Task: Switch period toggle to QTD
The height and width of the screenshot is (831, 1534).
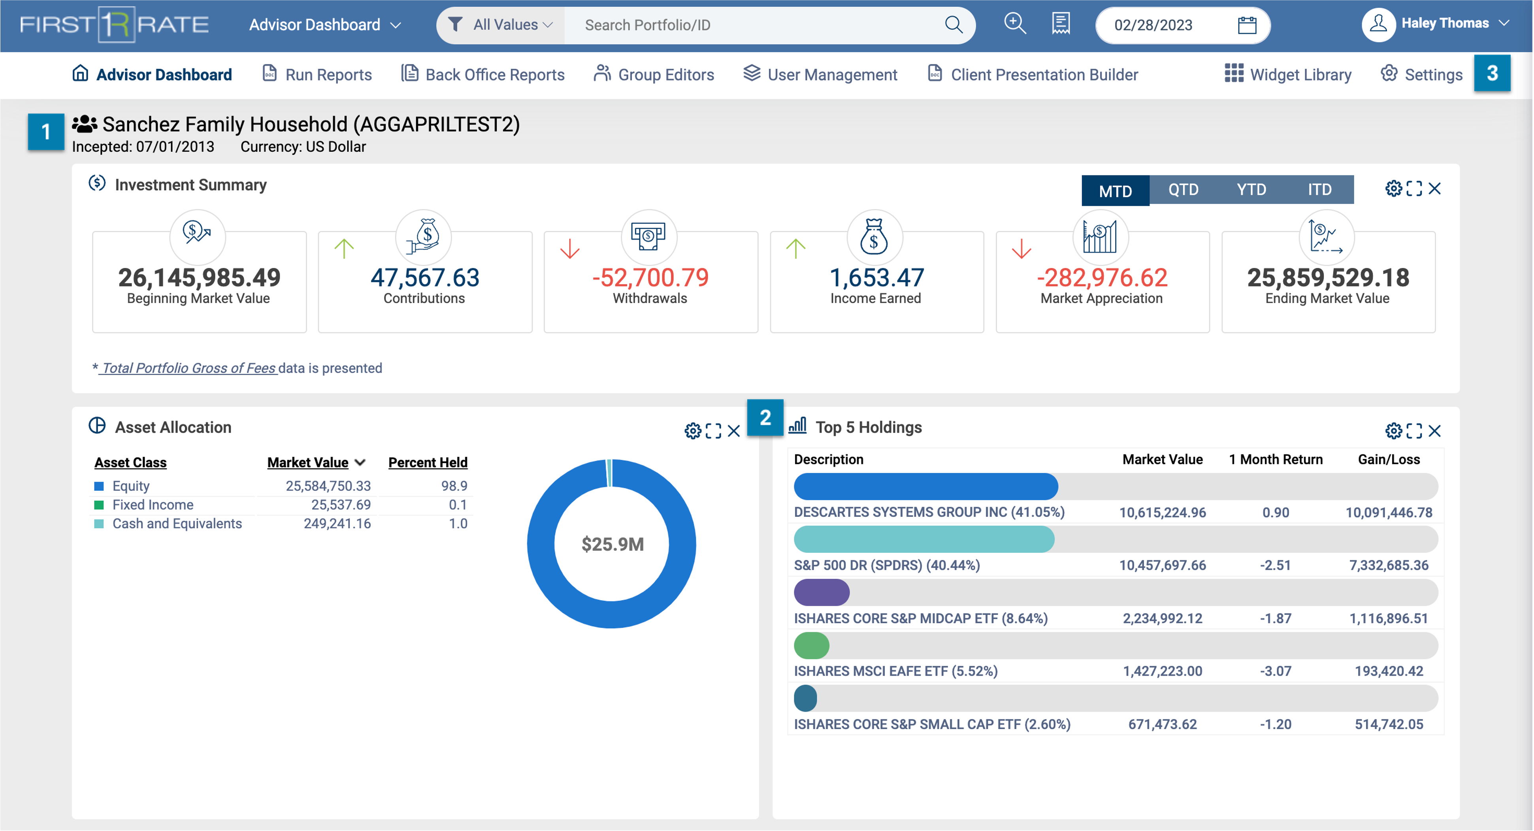Action: coord(1183,189)
